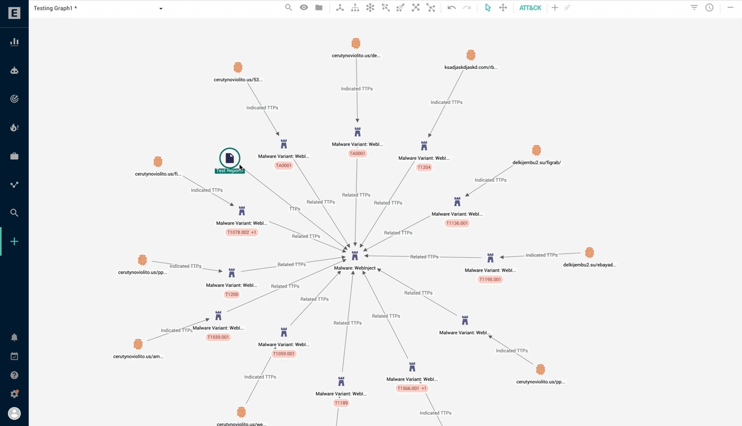The width and height of the screenshot is (742, 426).
Task: Open the ATT&CK view
Action: tap(530, 8)
